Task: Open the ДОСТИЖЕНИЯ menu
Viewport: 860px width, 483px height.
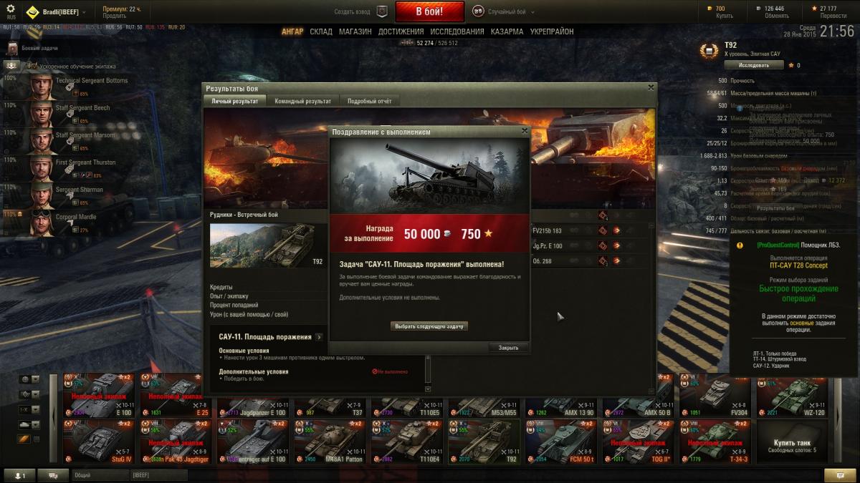Action: 401,31
